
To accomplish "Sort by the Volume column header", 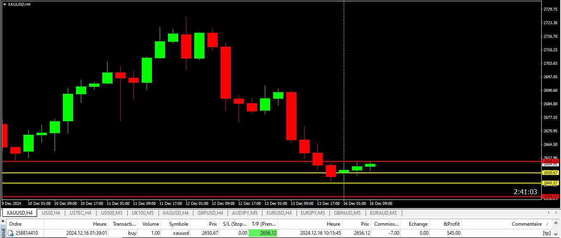I will pyautogui.click(x=150, y=224).
